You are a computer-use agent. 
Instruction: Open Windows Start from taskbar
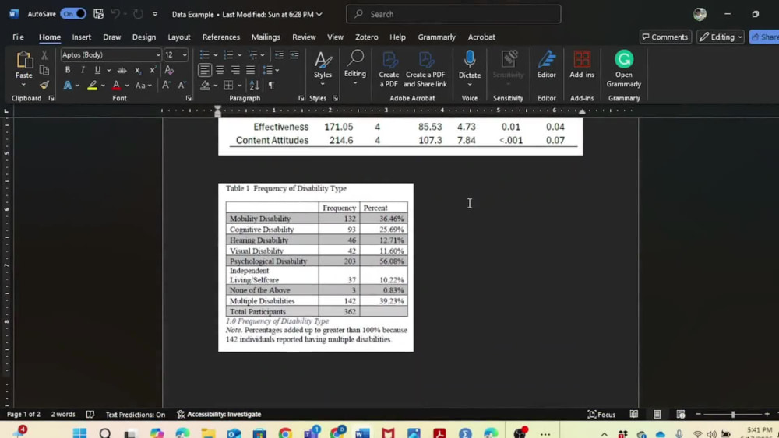point(79,433)
